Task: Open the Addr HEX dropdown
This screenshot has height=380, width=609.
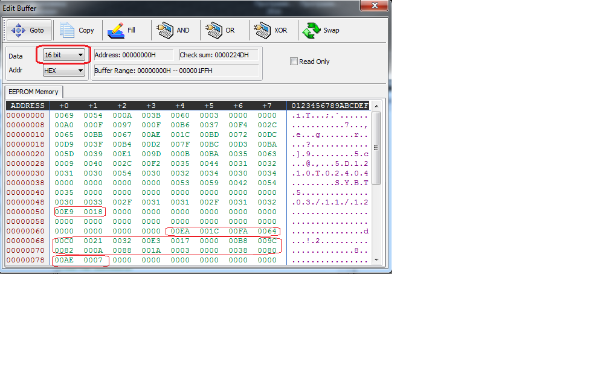Action: [x=80, y=71]
